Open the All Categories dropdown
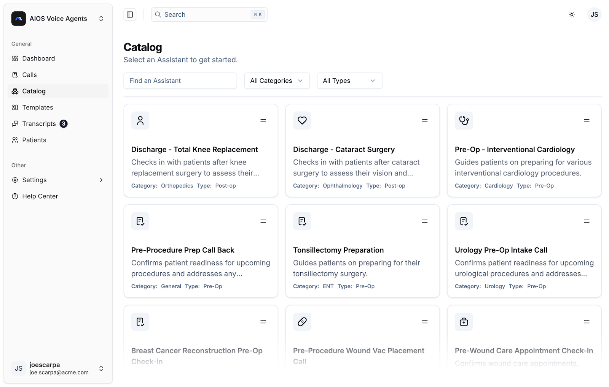 point(277,81)
